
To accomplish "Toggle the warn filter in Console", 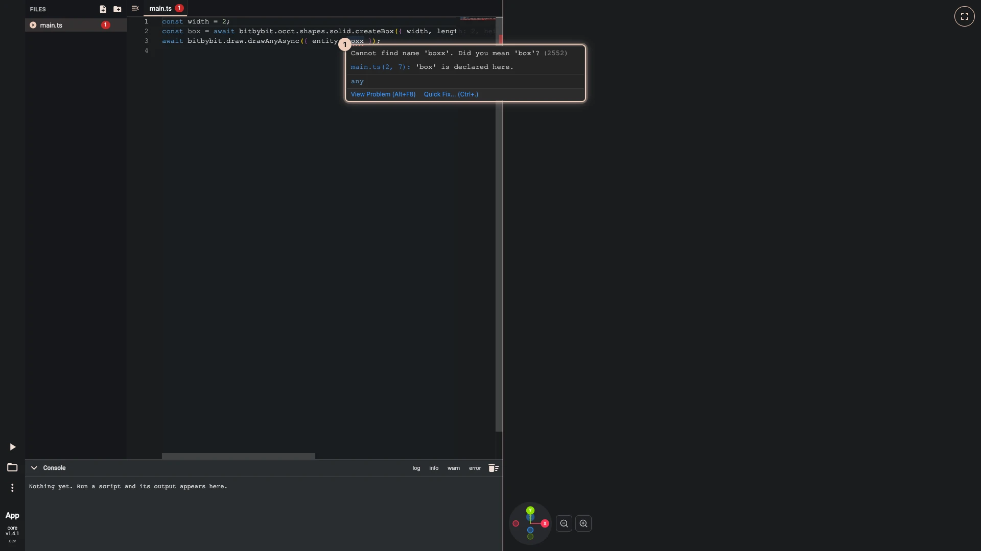I will [x=454, y=468].
